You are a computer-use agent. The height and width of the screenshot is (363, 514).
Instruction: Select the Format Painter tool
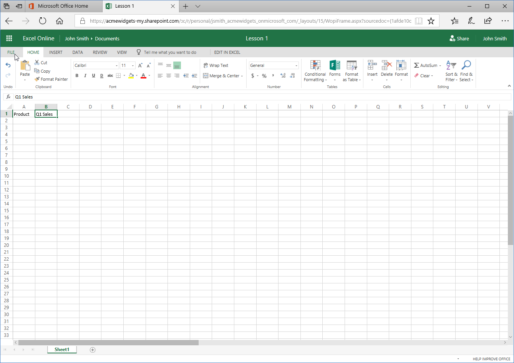point(51,79)
